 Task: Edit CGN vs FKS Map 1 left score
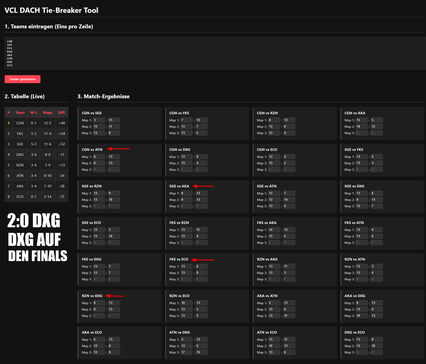pyautogui.click(x=187, y=120)
